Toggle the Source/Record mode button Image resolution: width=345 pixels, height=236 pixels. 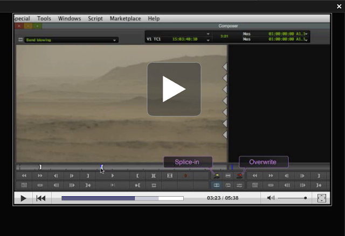[x=217, y=185]
